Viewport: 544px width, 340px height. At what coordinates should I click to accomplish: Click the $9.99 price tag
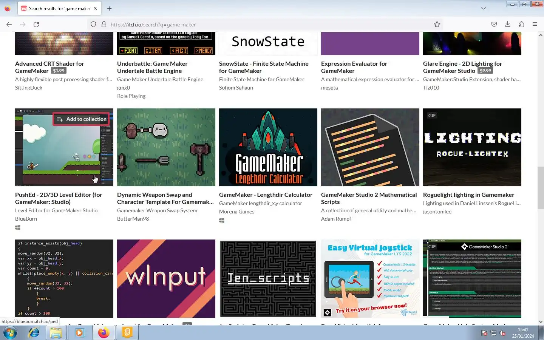[x=485, y=71]
